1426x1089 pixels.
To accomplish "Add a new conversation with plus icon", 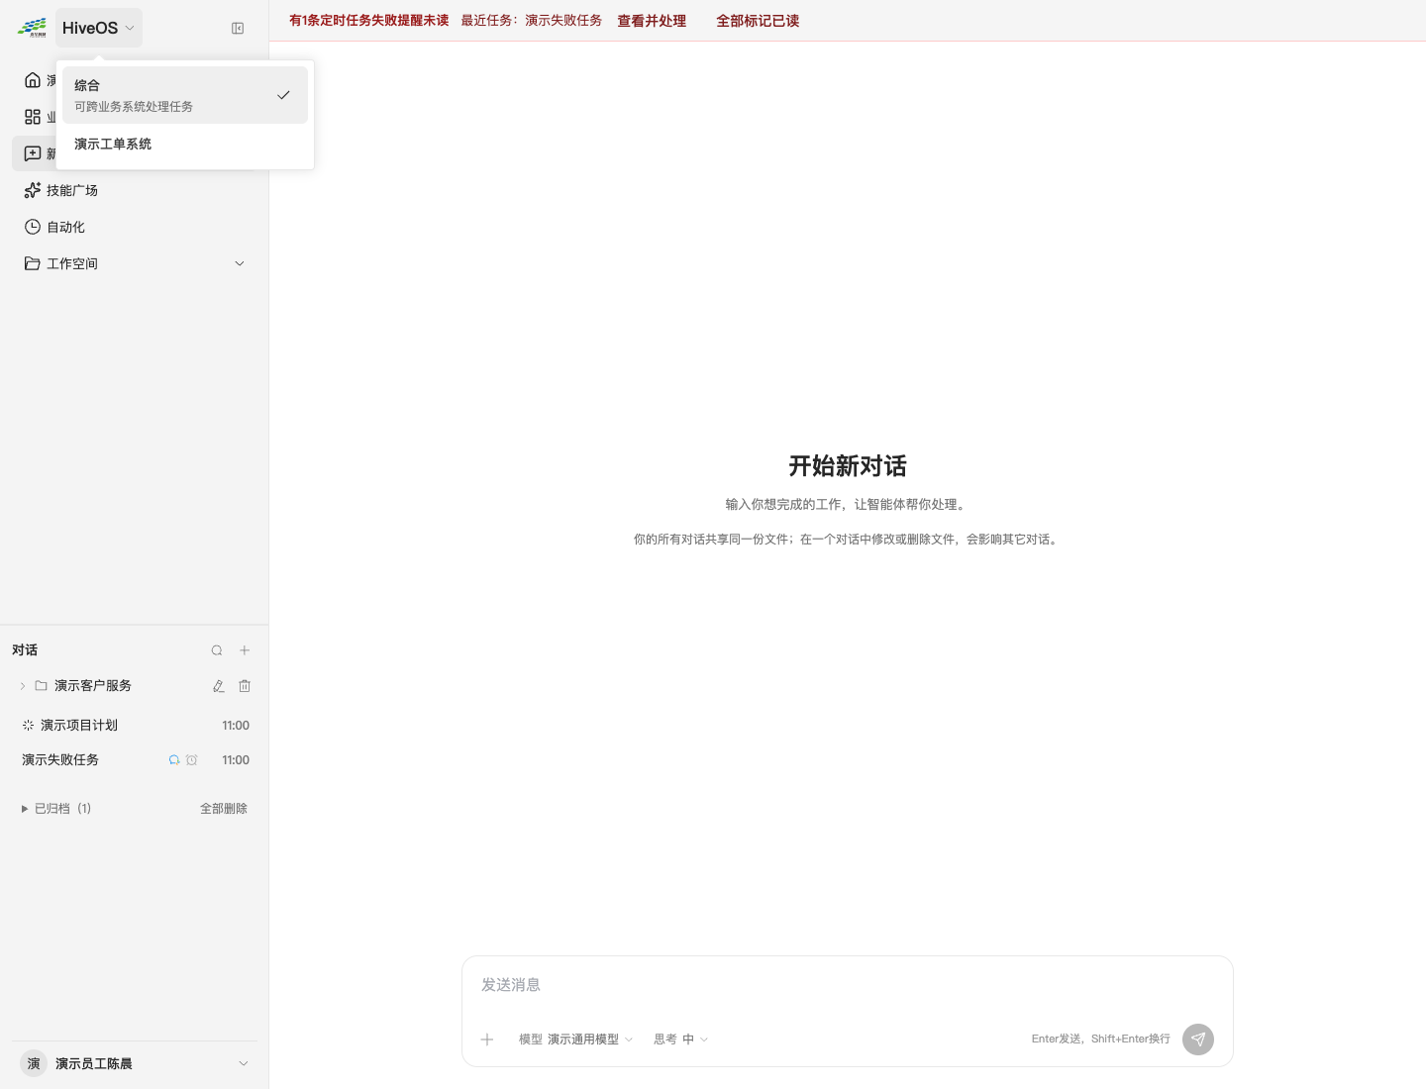I will point(245,650).
